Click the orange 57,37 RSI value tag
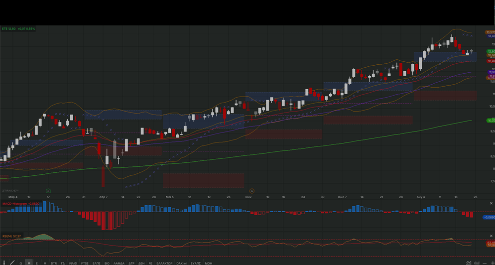Image resolution: width=495 pixels, height=265 pixels. pyautogui.click(x=491, y=245)
